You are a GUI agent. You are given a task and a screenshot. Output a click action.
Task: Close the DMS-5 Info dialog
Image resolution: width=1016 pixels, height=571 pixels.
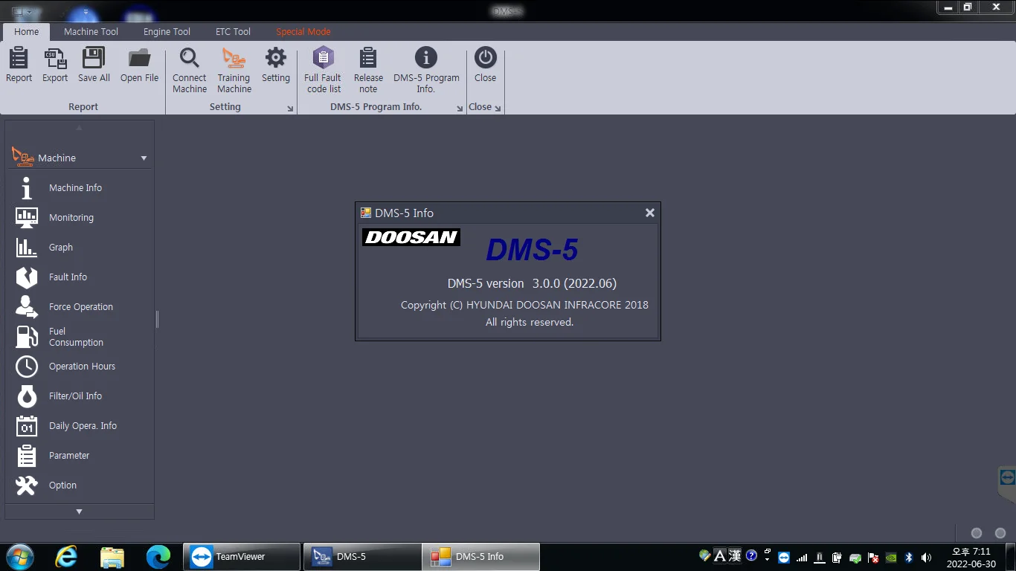[649, 213]
